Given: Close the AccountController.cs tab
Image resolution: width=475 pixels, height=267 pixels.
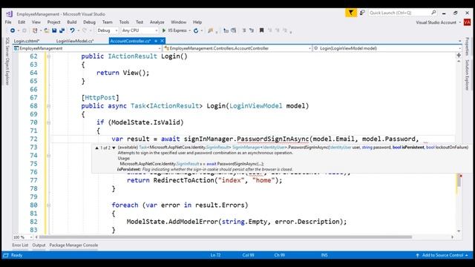Looking at the screenshot, I should tap(162, 41).
